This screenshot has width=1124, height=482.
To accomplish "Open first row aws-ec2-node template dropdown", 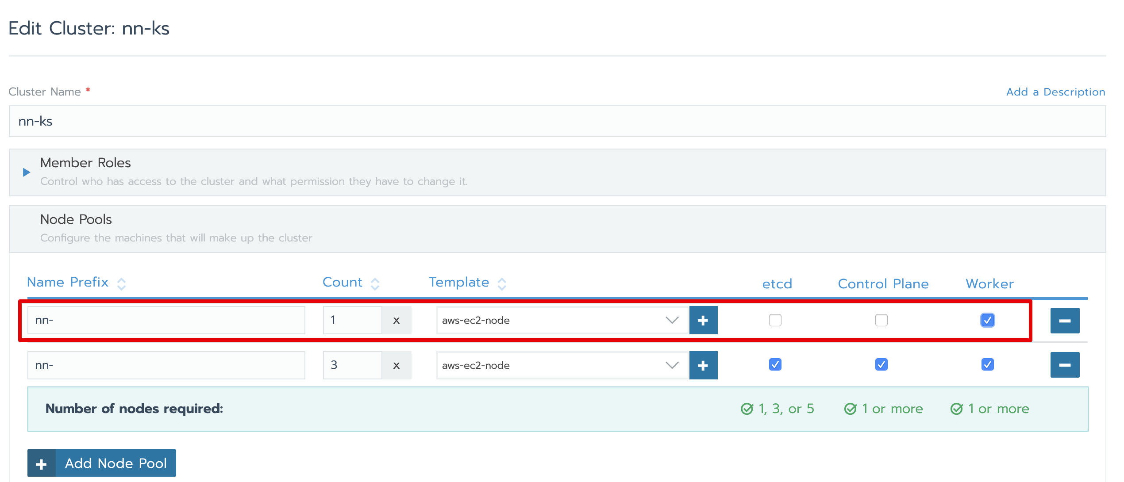I will click(x=562, y=320).
